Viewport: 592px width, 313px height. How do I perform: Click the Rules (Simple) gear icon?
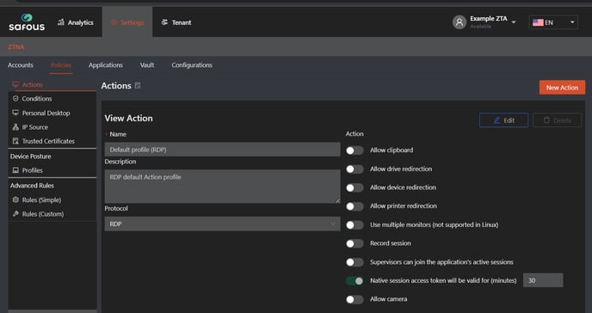15,199
